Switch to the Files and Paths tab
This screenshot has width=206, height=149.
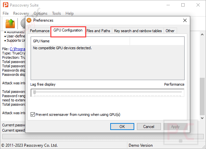coord(98,31)
